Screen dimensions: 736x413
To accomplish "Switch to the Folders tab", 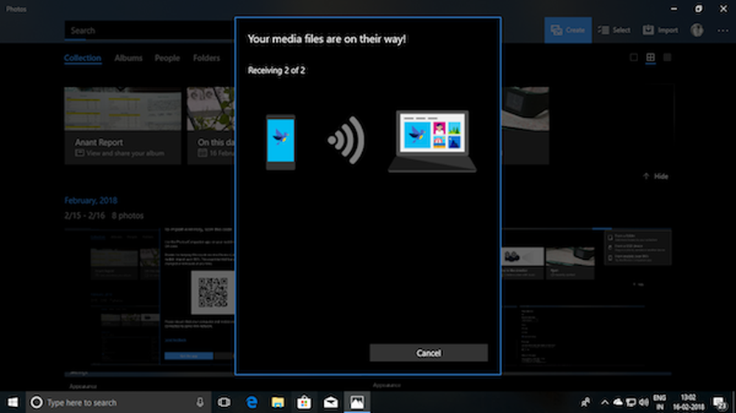I will pos(207,57).
